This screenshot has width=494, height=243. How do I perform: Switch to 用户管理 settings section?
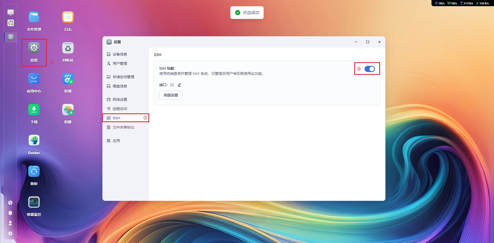coord(120,64)
